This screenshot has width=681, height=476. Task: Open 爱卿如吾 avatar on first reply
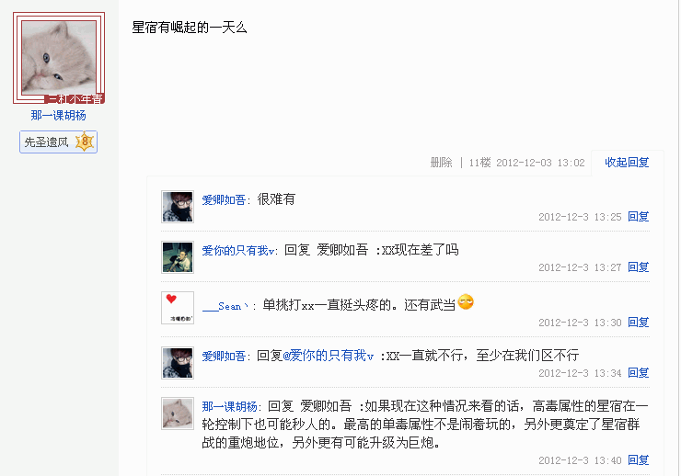(x=178, y=207)
